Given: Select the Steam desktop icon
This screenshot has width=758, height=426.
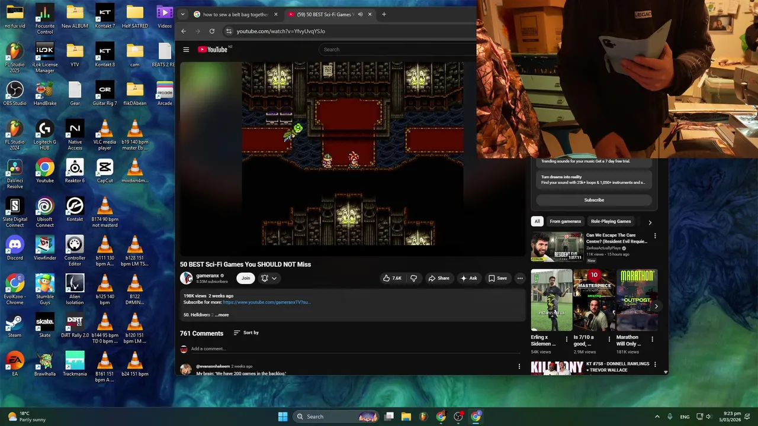Looking at the screenshot, I should point(15,325).
